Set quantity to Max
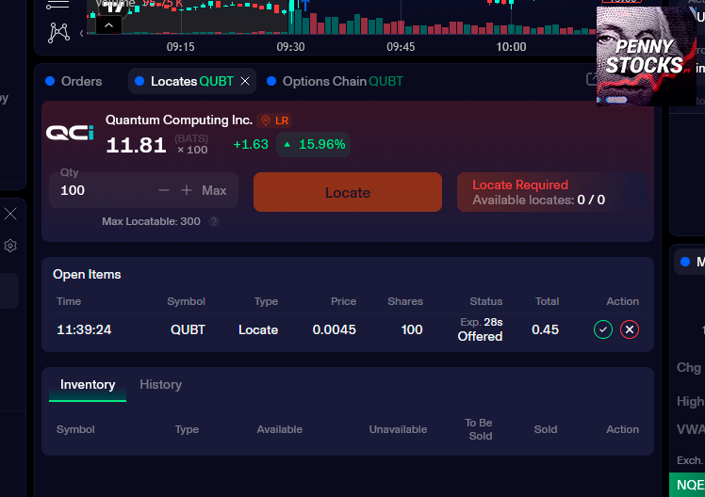The image size is (705, 497). (x=214, y=190)
